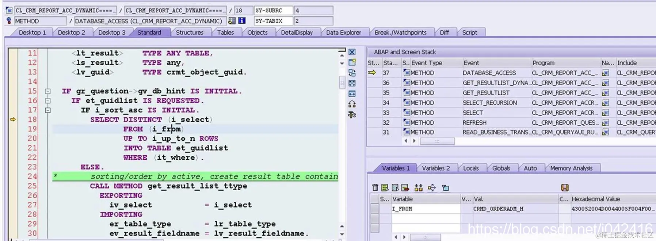Click scroll right arrow below stack table
656x241 pixels.
click(x=414, y=141)
